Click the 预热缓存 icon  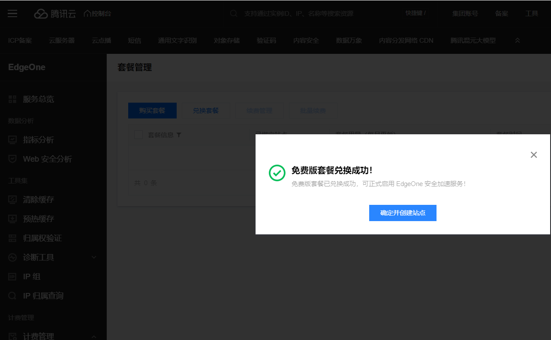pyautogui.click(x=12, y=219)
